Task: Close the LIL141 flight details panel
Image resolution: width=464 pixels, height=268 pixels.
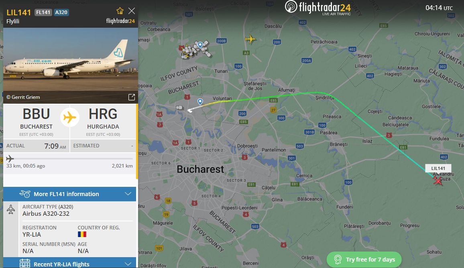Action: tap(132, 11)
